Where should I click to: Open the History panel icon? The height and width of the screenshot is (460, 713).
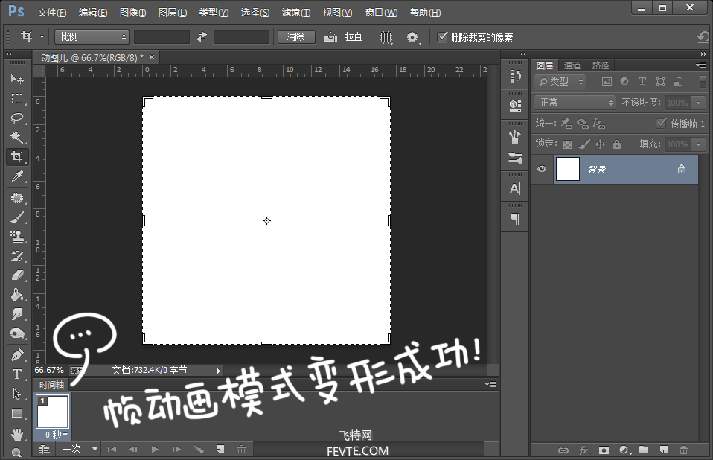tap(515, 76)
